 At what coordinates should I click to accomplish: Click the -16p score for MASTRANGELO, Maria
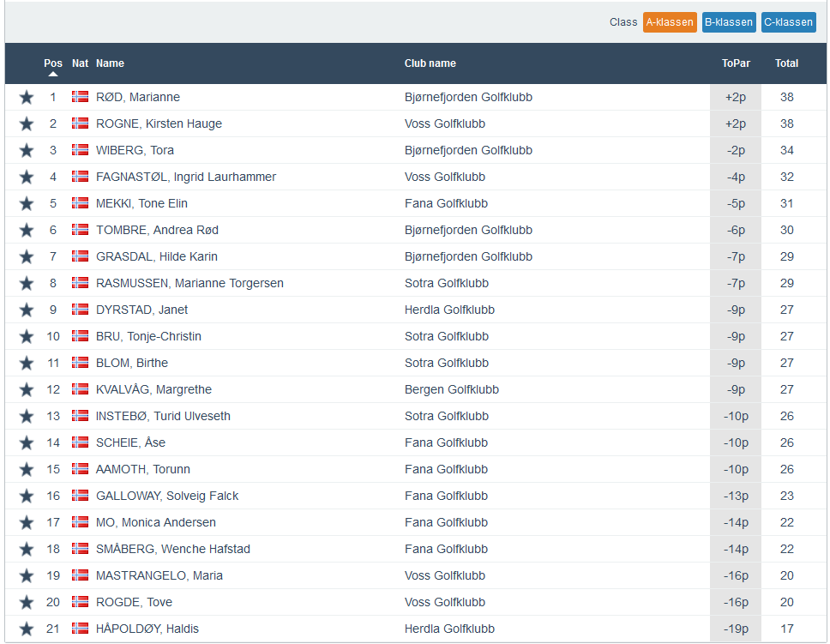(x=736, y=575)
